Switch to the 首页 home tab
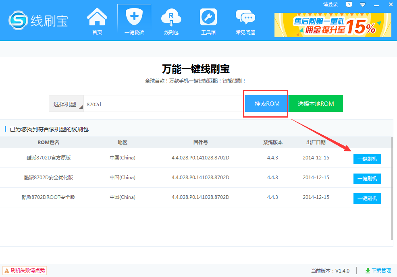The image size is (397, 277). point(97,20)
